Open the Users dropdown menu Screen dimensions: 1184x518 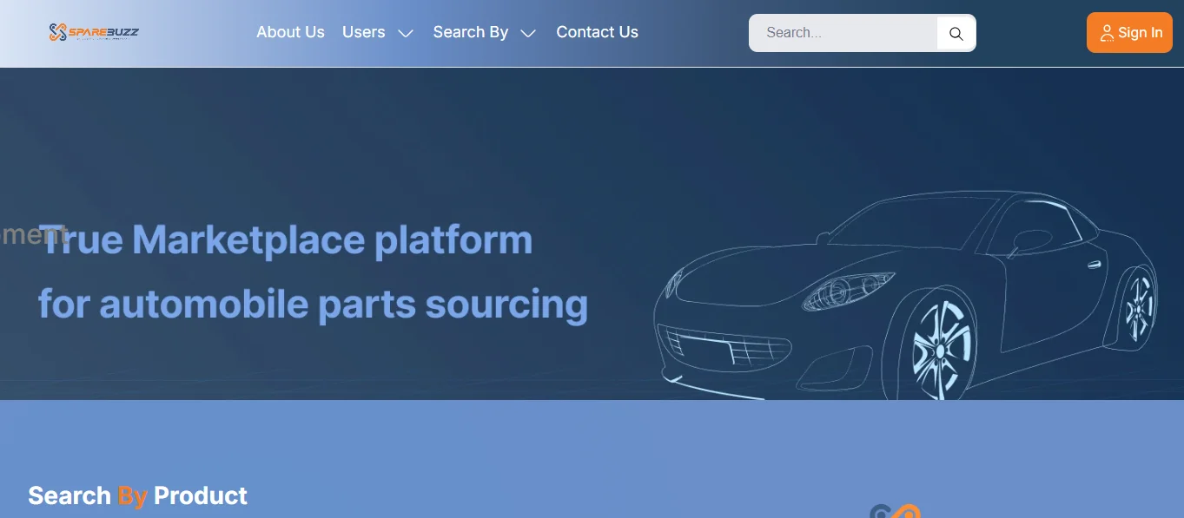click(363, 32)
